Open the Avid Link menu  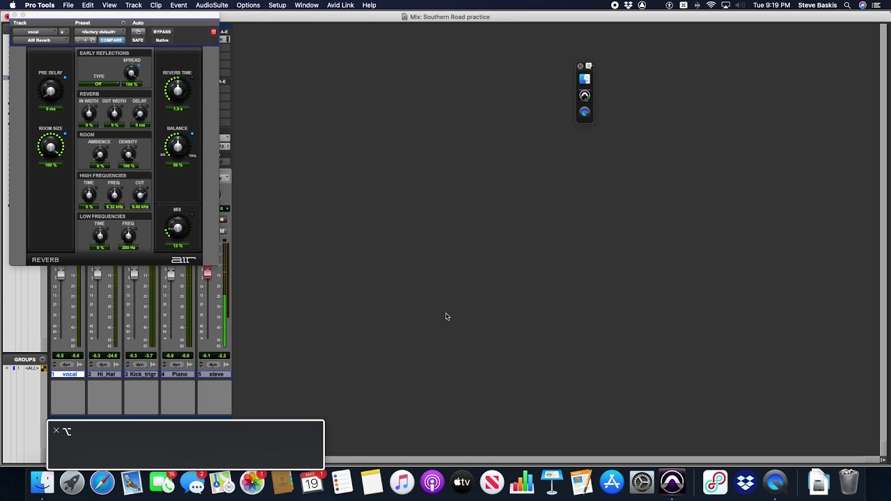tap(340, 5)
